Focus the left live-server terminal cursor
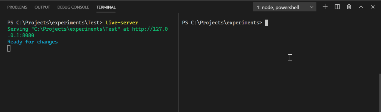The width and height of the screenshot is (381, 112). (9, 48)
